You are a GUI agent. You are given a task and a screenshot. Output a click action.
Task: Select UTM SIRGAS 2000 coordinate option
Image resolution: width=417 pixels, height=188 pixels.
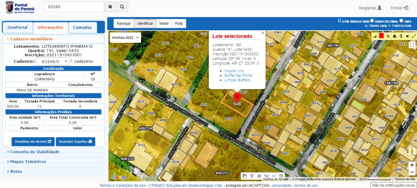coord(340,21)
